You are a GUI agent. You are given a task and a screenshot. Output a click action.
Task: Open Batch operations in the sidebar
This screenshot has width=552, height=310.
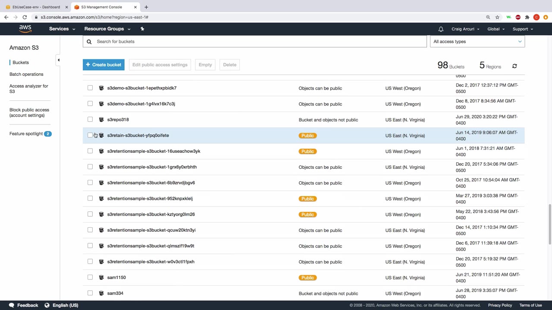[26, 74]
